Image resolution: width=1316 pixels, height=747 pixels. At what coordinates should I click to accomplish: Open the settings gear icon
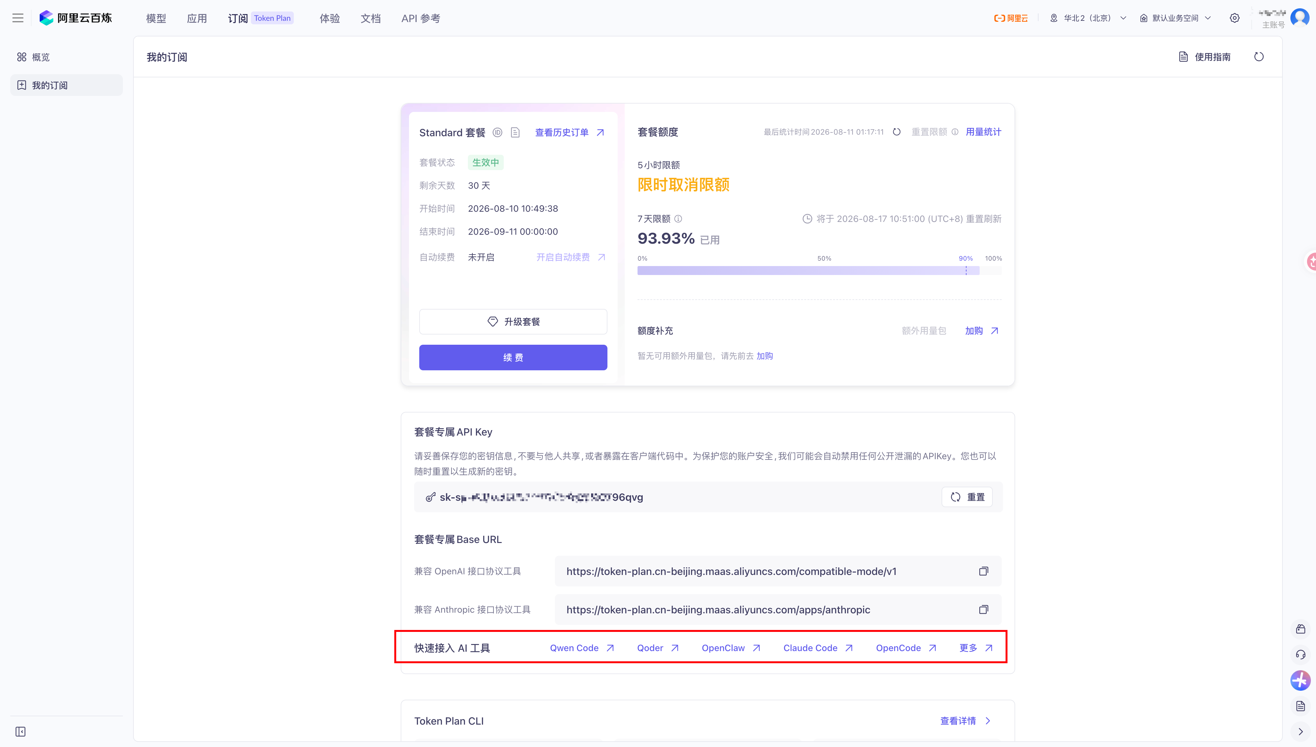tap(1234, 18)
